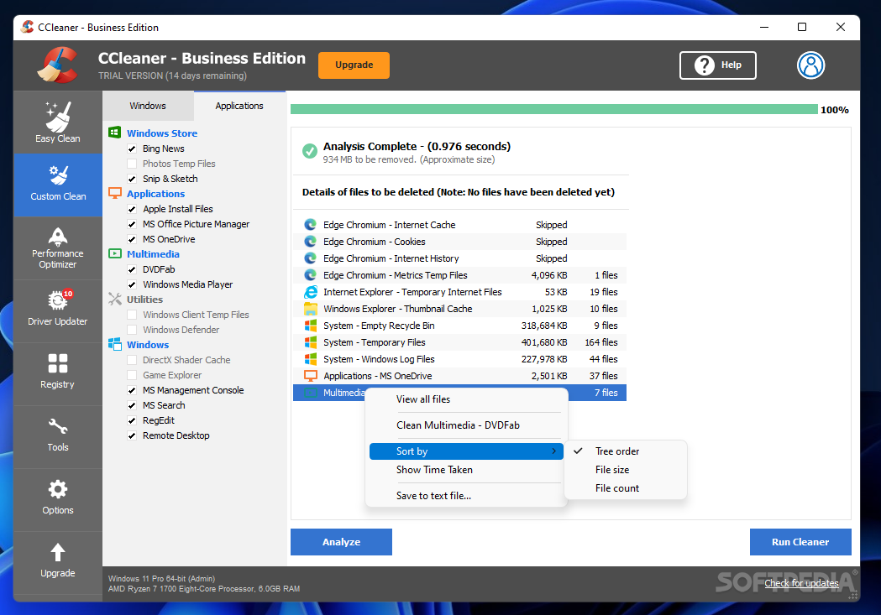Enable the Windows Defender checkbox
Image resolution: width=881 pixels, height=615 pixels.
point(132,330)
